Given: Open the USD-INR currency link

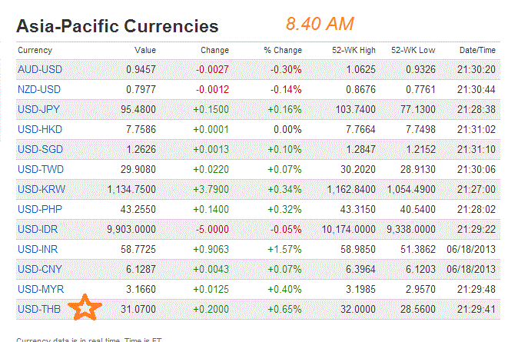Looking at the screenshot, I should [38, 249].
